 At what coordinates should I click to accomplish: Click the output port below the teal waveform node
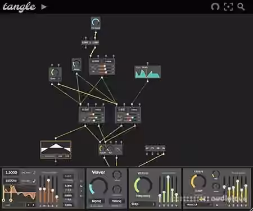[147, 81]
